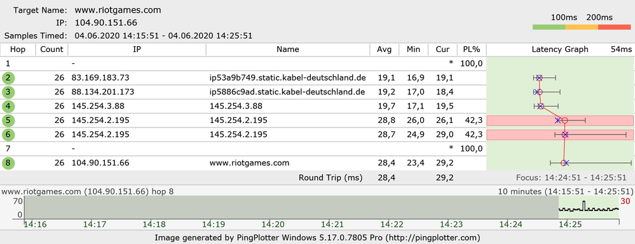
Task: Click hop 8 minimum latency 23,4
Action: tap(416, 164)
